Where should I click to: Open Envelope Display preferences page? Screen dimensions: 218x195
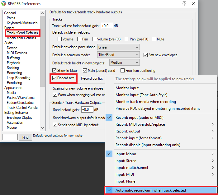coord(19,118)
